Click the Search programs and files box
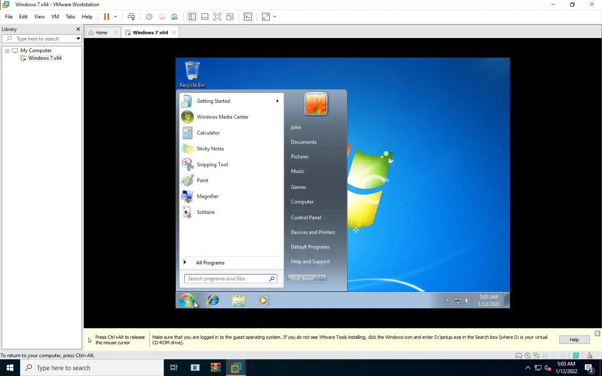 231,279
